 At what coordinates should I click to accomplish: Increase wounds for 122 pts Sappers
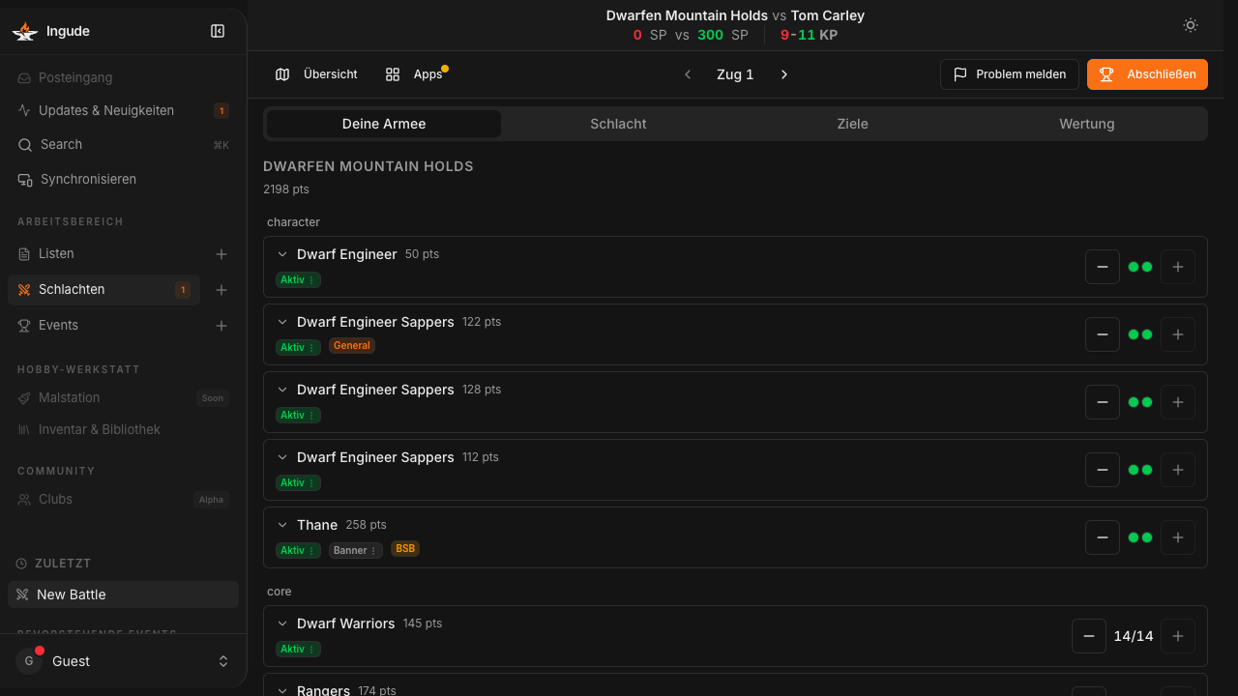[1178, 334]
